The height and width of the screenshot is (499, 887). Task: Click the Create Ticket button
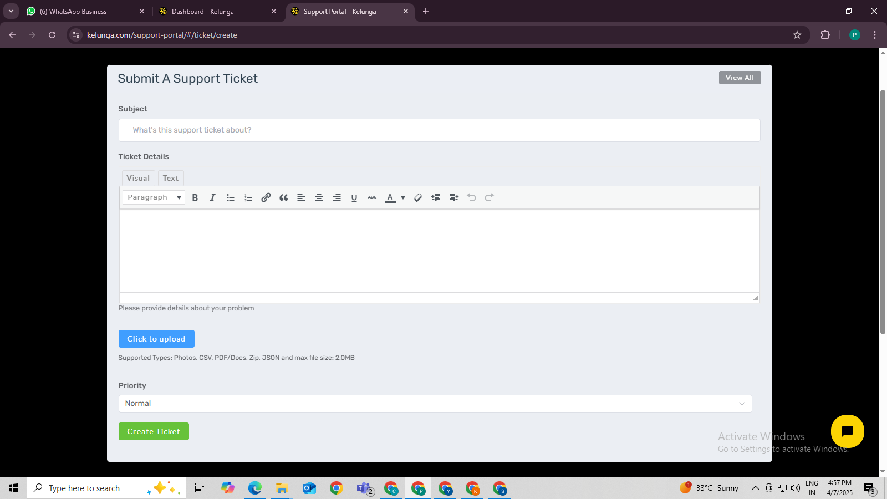154,431
